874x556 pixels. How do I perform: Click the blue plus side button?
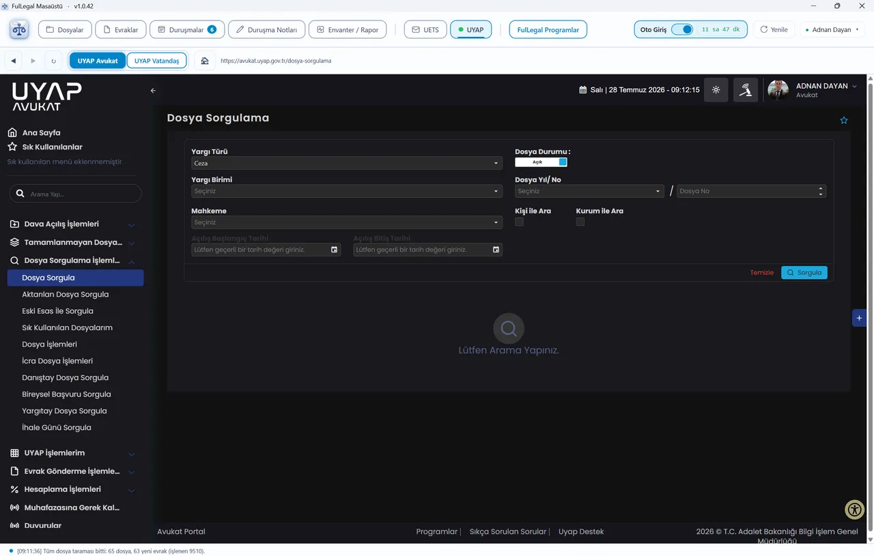860,318
